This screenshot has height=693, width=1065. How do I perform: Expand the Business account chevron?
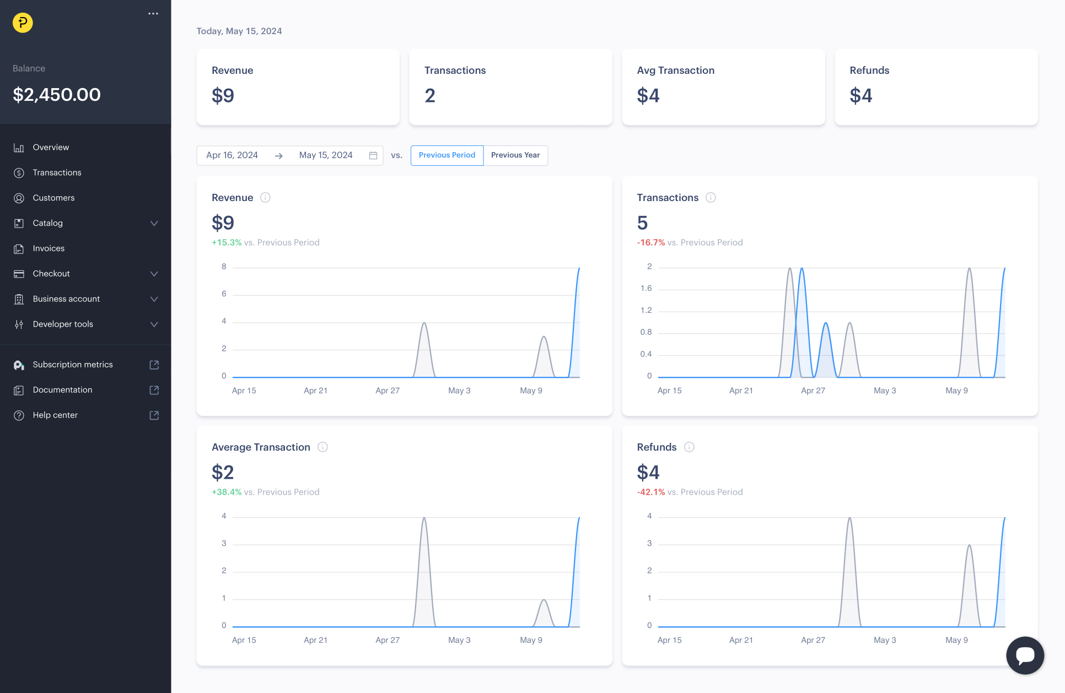154,299
